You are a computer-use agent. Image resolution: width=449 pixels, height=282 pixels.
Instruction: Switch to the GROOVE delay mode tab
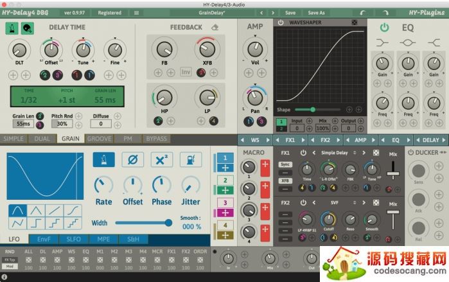point(99,139)
